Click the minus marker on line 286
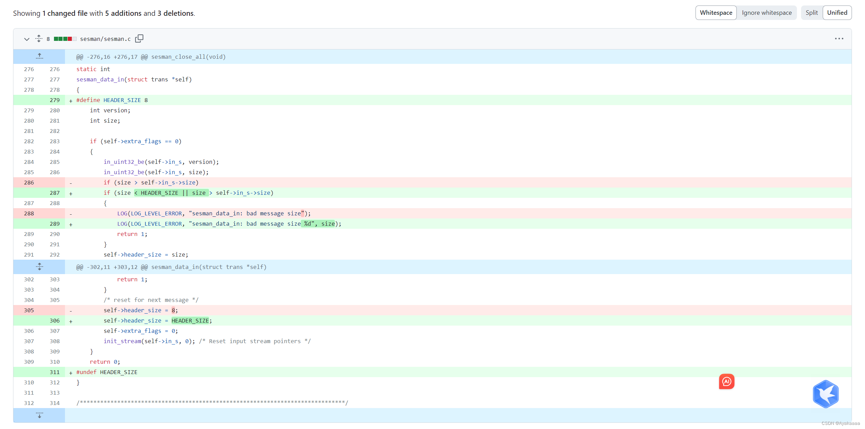The image size is (865, 429). coord(71,183)
